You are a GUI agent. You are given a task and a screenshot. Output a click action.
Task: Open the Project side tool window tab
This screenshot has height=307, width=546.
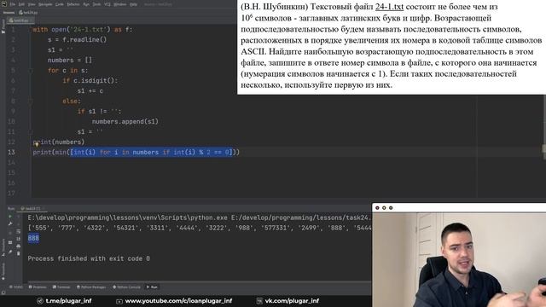coord(3,26)
